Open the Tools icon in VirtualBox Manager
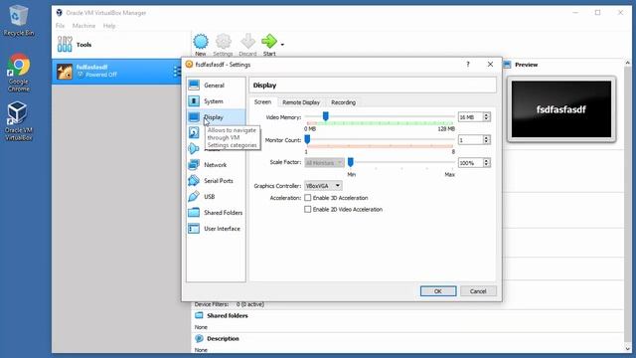 [x=65, y=44]
